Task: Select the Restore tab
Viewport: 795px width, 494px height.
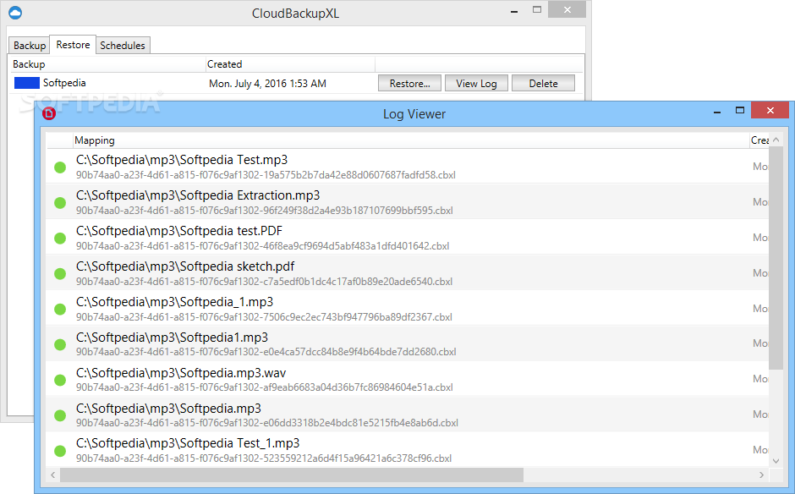Action: point(73,45)
